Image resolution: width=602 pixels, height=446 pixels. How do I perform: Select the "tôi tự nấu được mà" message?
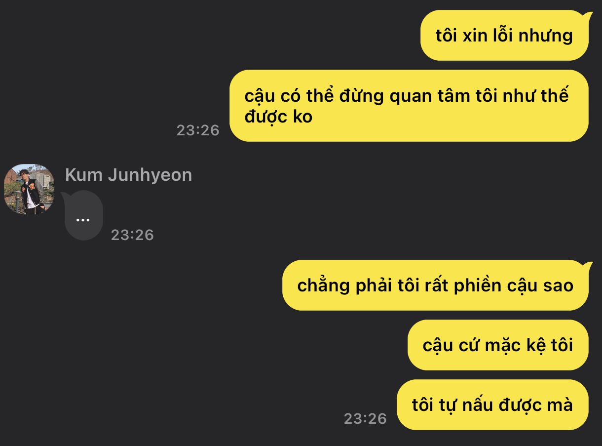492,405
